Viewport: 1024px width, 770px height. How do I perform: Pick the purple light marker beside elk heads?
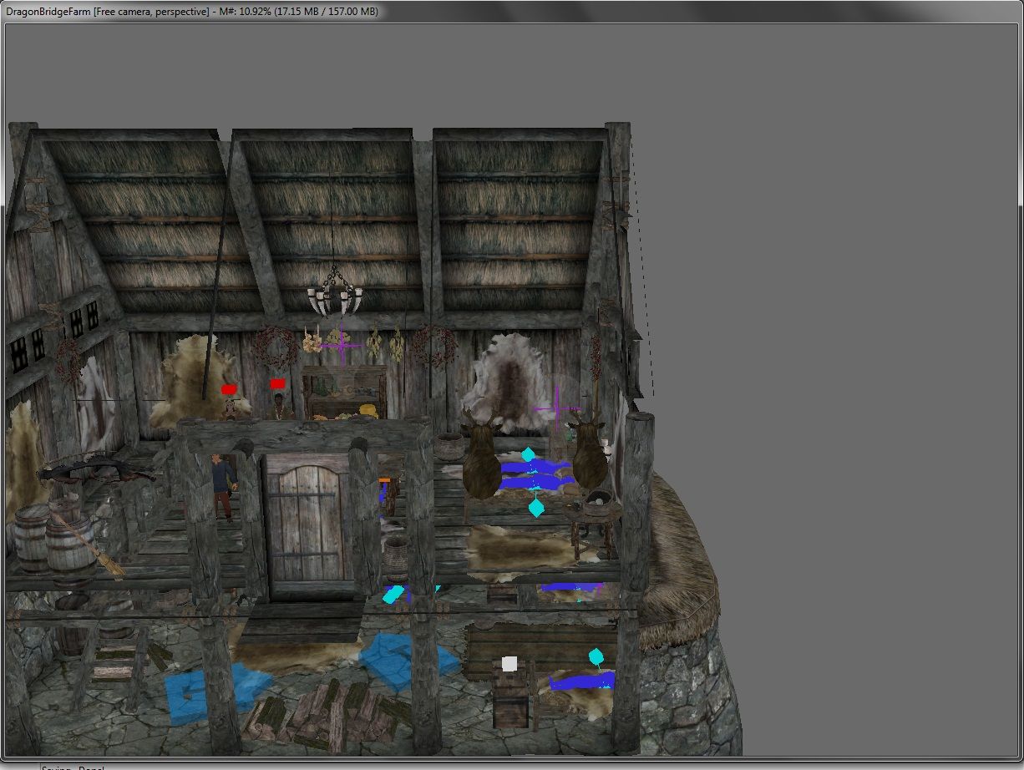click(557, 409)
